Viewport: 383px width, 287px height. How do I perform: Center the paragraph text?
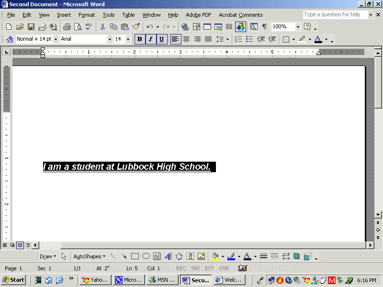click(x=186, y=39)
